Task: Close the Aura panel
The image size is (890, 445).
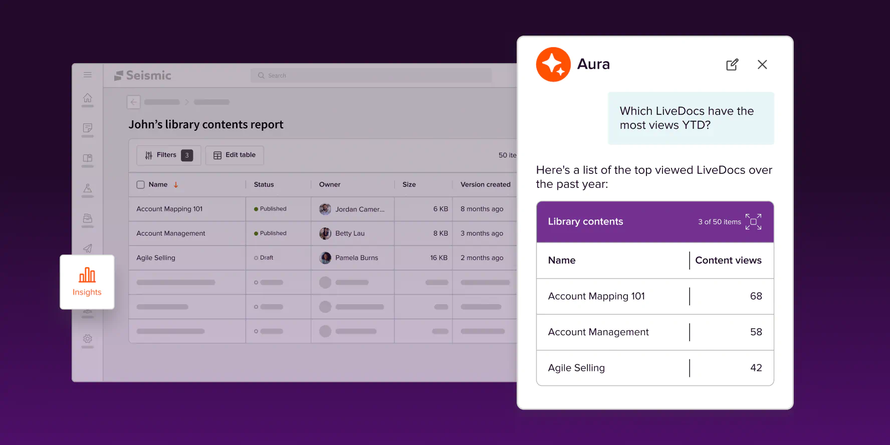Action: 762,65
